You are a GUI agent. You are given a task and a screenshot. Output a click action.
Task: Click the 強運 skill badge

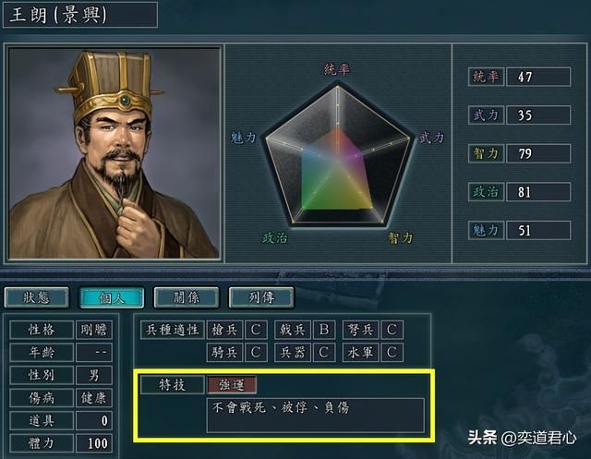tap(232, 385)
